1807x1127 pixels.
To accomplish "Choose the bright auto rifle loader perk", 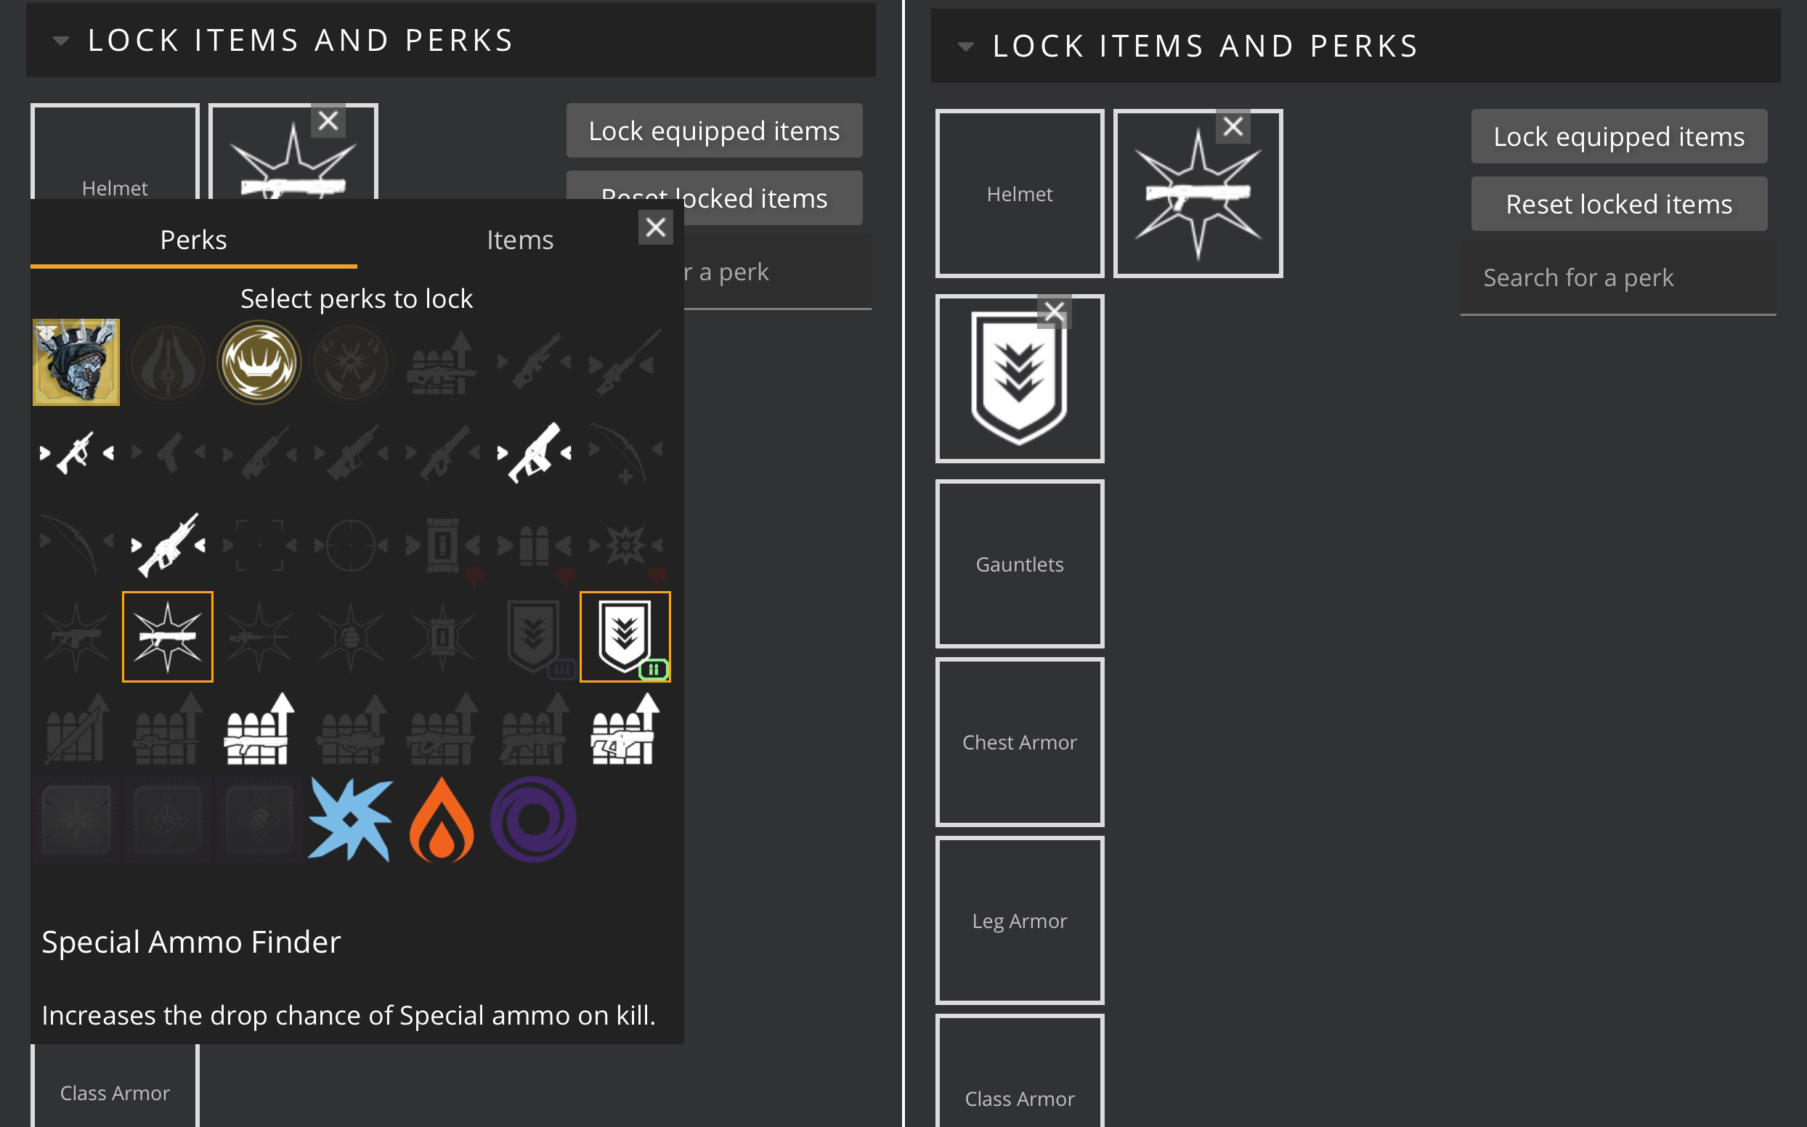I will coord(167,545).
